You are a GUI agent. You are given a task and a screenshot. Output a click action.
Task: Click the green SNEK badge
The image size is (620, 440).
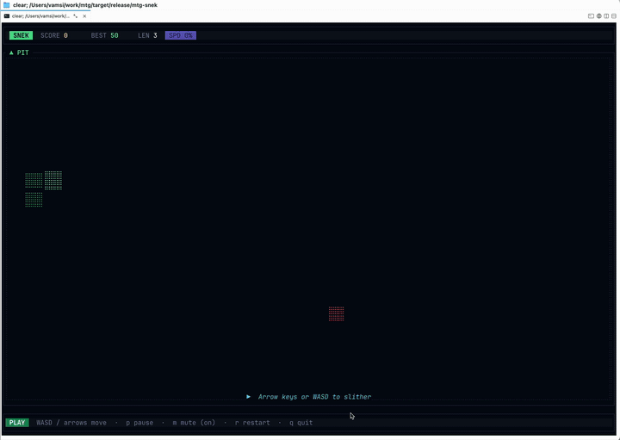click(21, 35)
